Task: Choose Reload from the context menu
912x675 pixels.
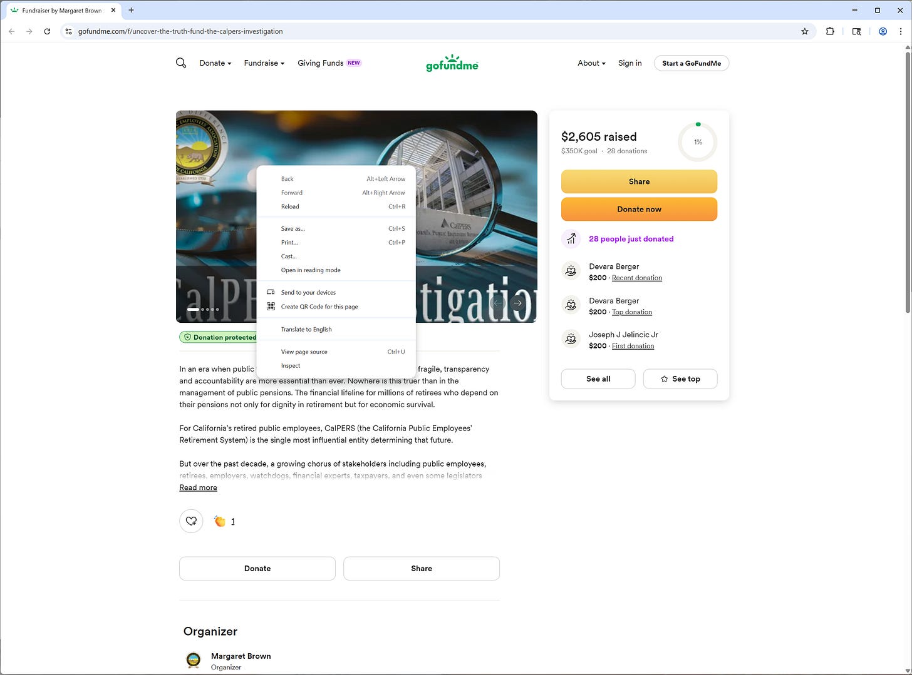Action: pos(336,206)
